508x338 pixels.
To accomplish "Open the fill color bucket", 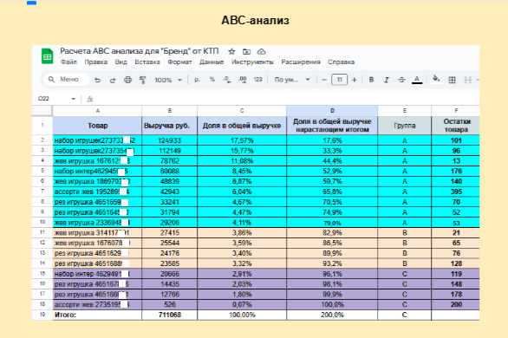I will 436,79.
